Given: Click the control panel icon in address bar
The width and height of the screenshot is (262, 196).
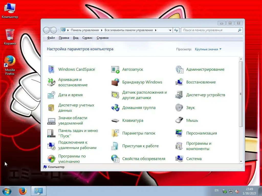Looking at the screenshot, I should pyautogui.click(x=63, y=30).
